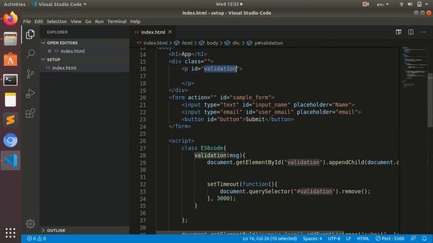This screenshot has height=243, width=433.
Task: Select the index.html editor tab
Action: tap(154, 32)
